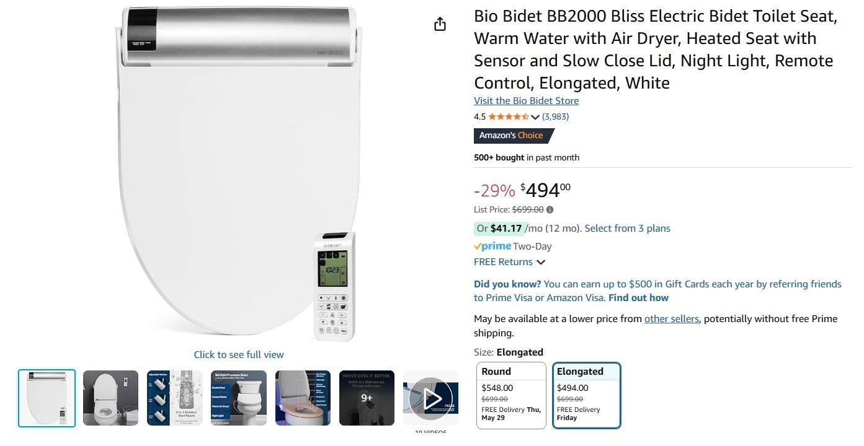Click the other sellers link
This screenshot has width=864, height=446.
[671, 319]
